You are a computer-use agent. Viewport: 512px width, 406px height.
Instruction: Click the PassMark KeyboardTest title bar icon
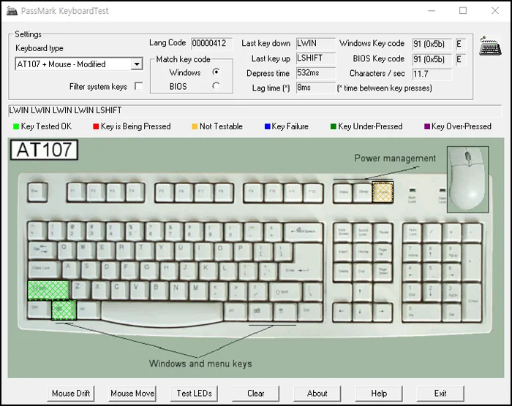[x=12, y=11]
